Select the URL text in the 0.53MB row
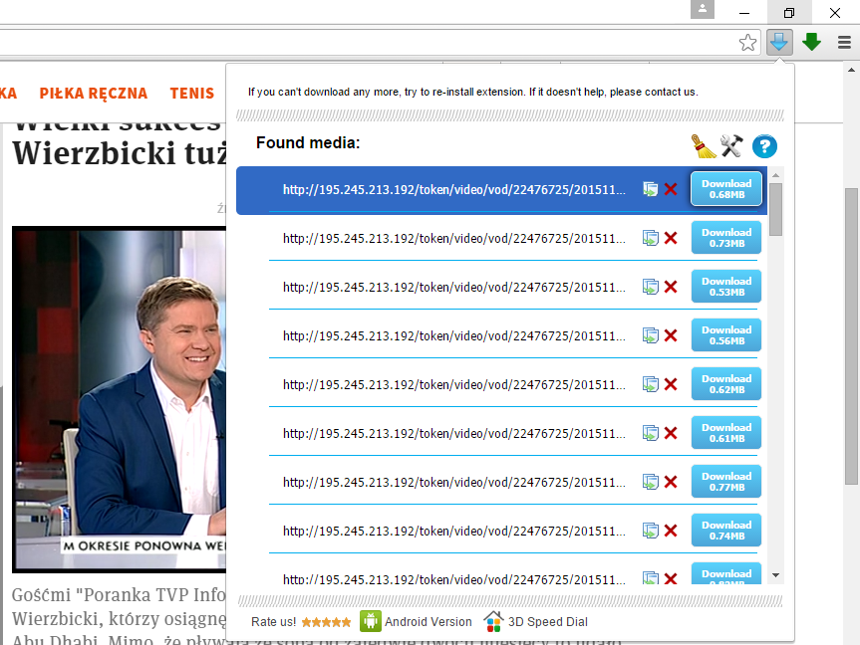Image resolution: width=860 pixels, height=645 pixels. pyautogui.click(x=454, y=288)
